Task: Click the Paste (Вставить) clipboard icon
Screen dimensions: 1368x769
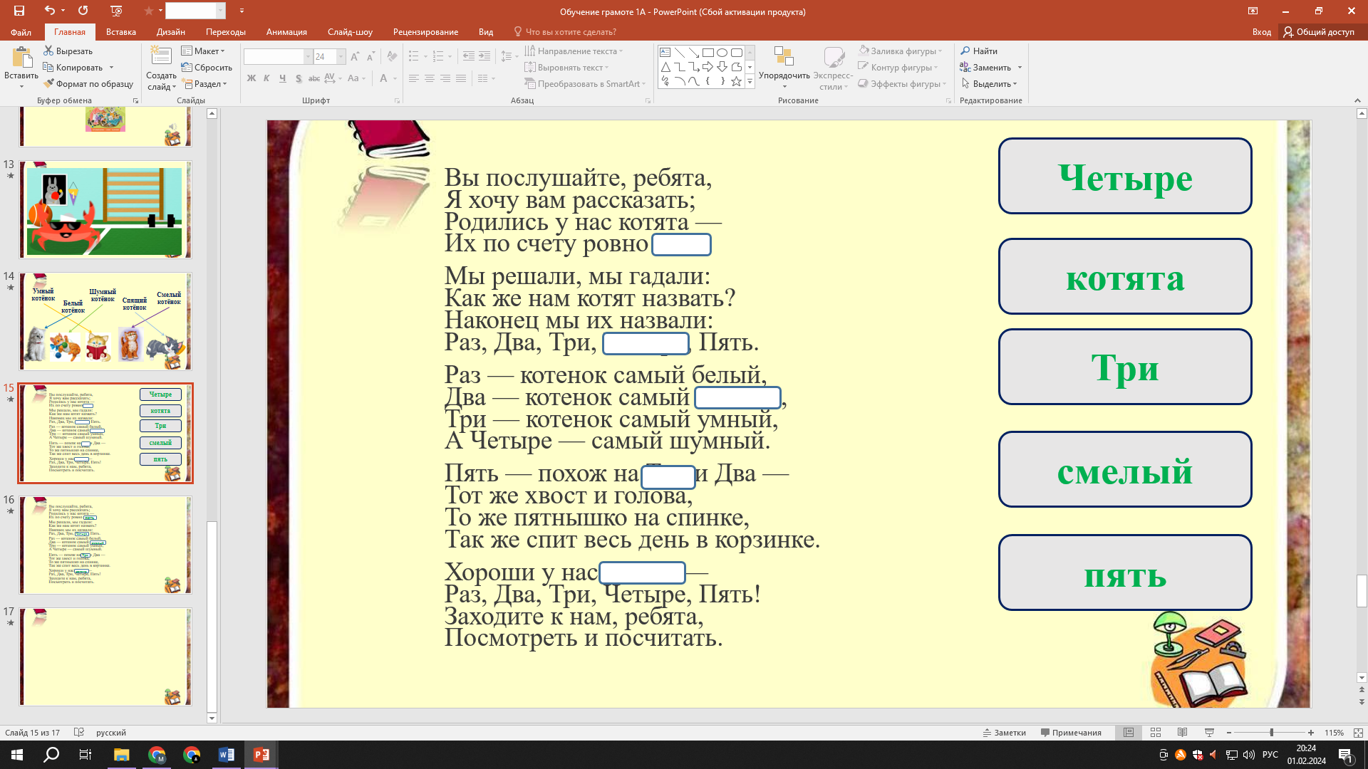Action: click(x=21, y=58)
